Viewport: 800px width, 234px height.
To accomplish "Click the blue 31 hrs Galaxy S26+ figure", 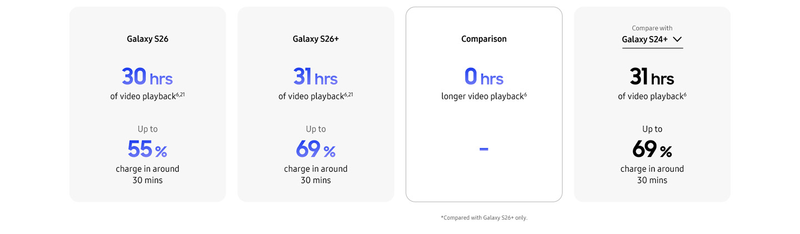I will point(316,77).
